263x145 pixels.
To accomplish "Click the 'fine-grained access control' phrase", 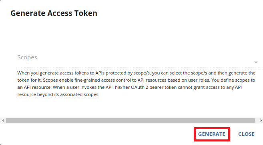I will 102,80.
